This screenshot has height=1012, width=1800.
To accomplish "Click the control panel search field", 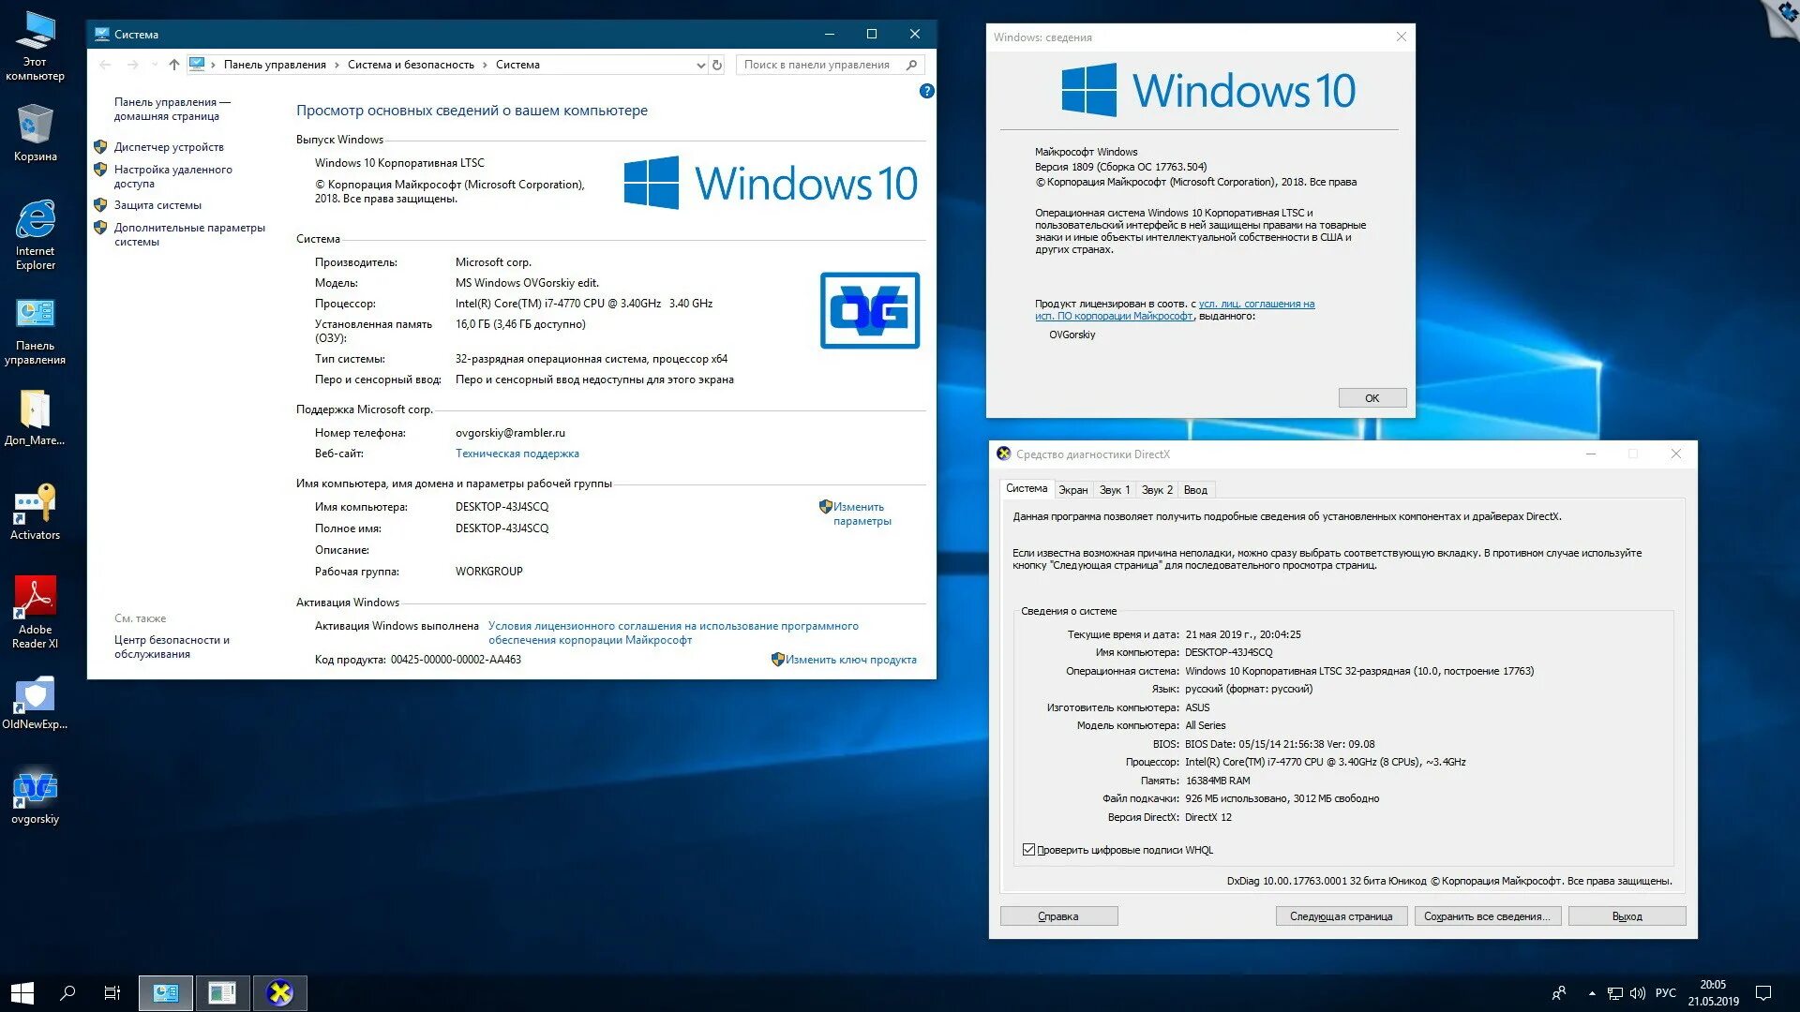I will click(817, 65).
